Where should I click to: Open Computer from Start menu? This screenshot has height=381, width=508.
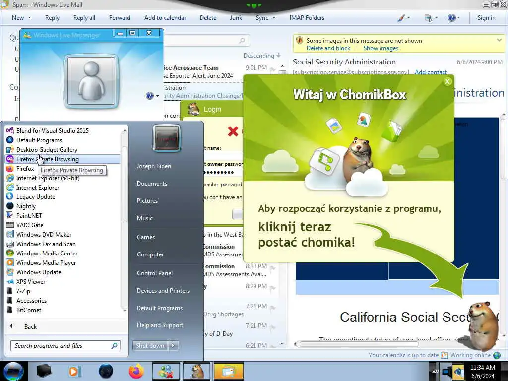150,254
